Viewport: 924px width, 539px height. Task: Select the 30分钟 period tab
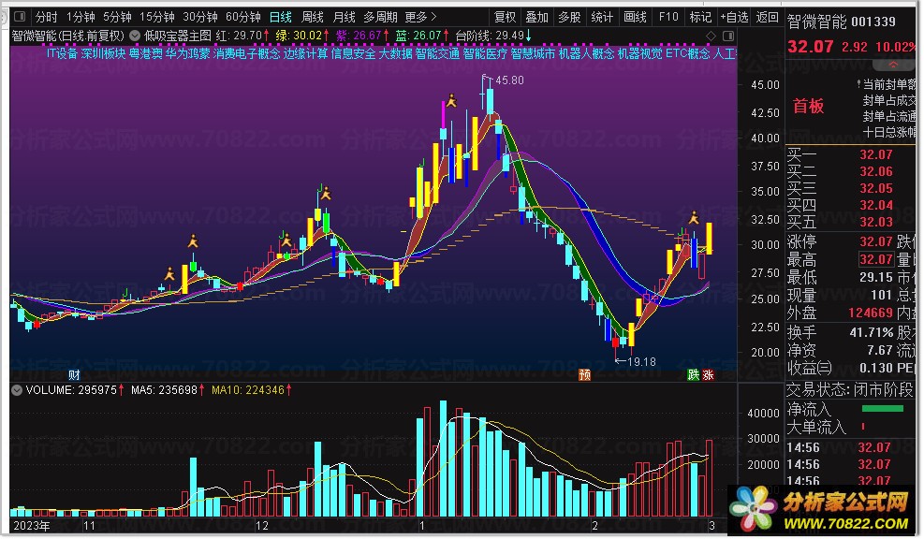[x=200, y=17]
